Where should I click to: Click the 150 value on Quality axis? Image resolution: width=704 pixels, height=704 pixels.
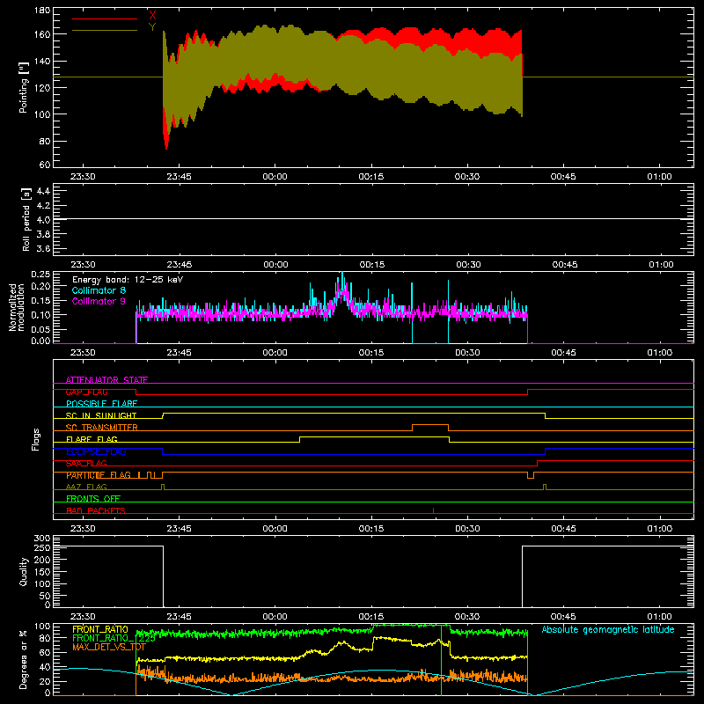tap(42, 572)
